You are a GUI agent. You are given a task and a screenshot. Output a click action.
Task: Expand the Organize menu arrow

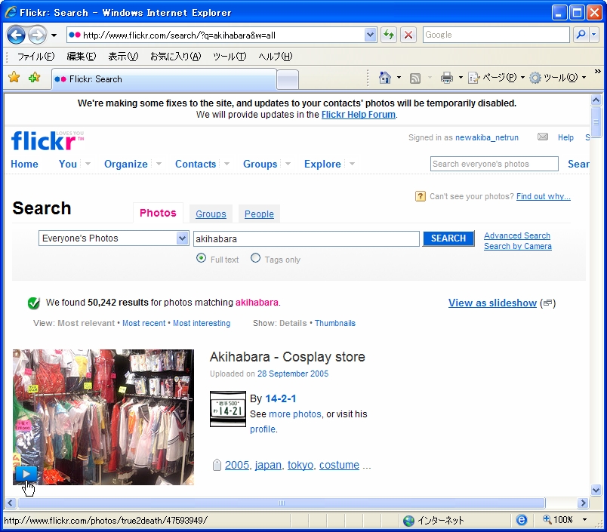[x=159, y=164]
